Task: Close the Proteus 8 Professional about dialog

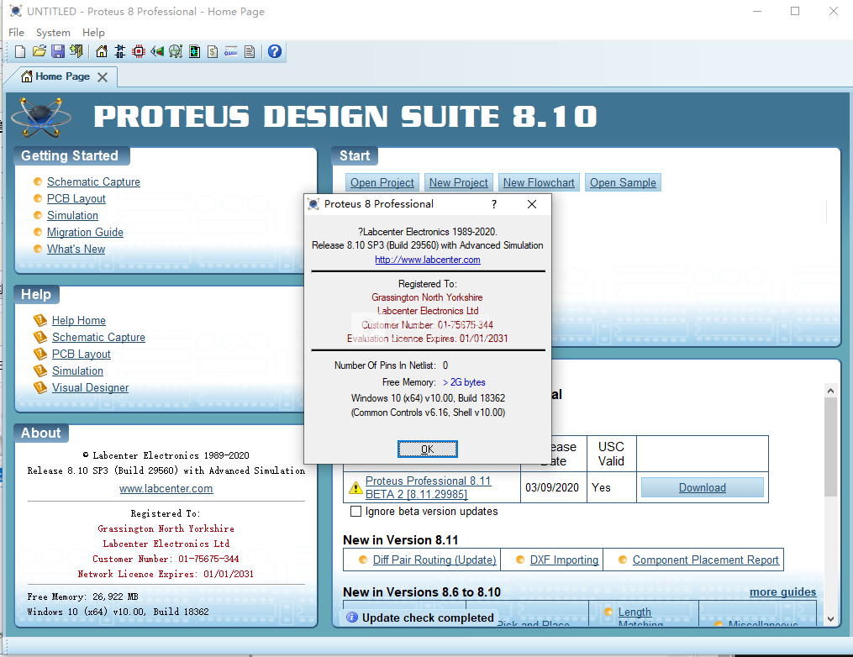Action: coord(532,204)
